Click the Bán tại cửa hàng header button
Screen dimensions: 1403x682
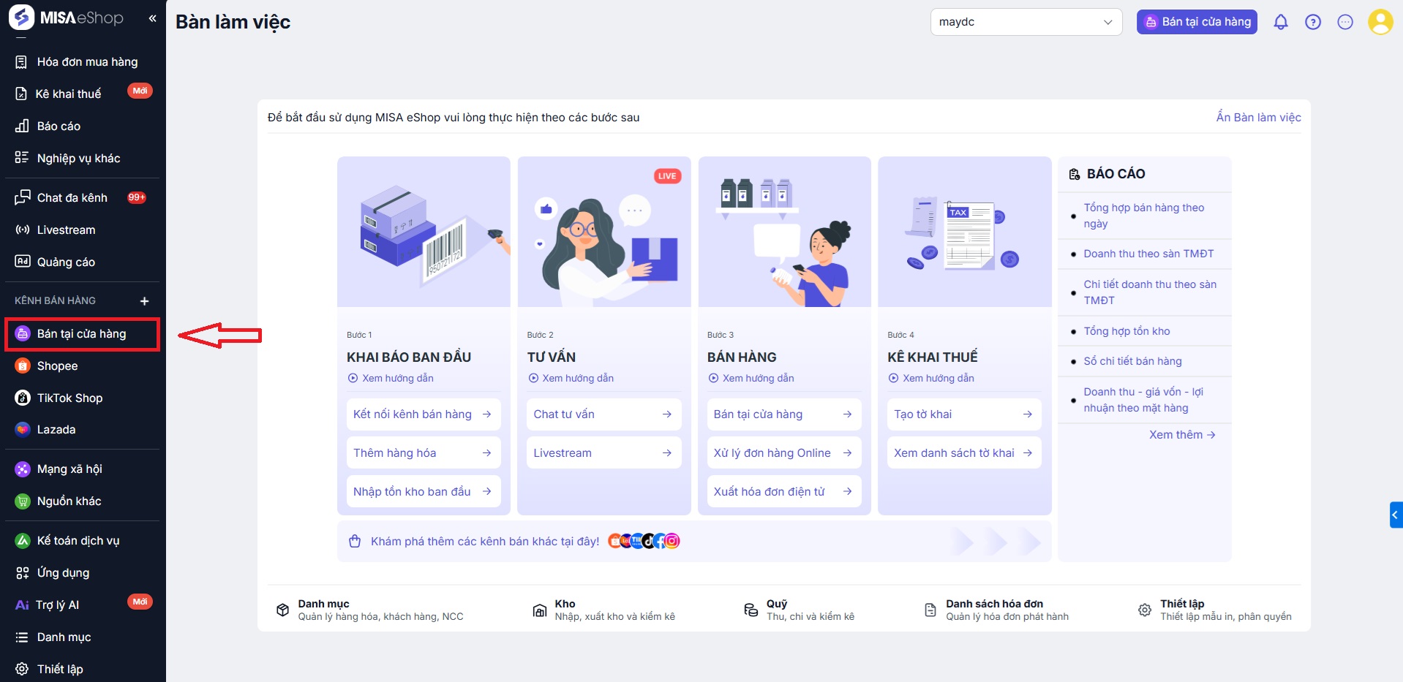tap(1197, 22)
